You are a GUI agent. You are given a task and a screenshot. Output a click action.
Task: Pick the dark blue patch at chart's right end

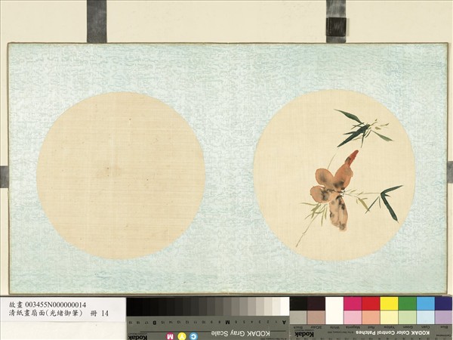click(443, 304)
